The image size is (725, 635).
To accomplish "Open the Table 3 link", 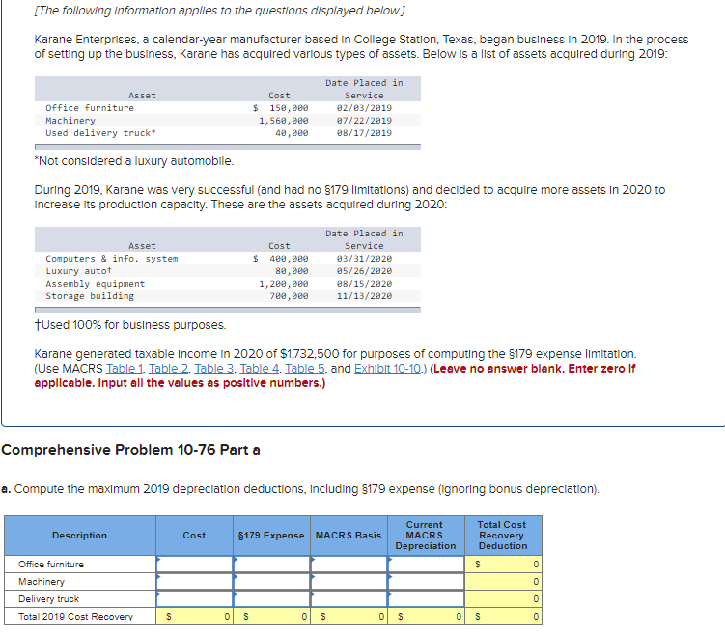I will (x=213, y=369).
